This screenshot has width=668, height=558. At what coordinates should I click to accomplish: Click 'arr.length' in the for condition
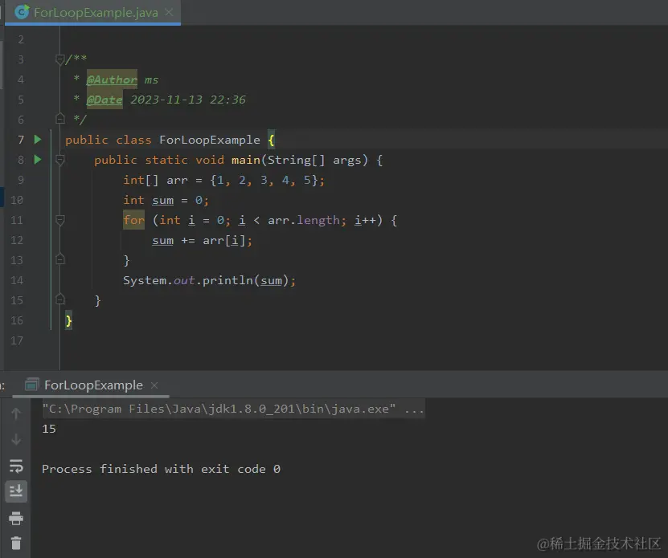pyautogui.click(x=304, y=220)
